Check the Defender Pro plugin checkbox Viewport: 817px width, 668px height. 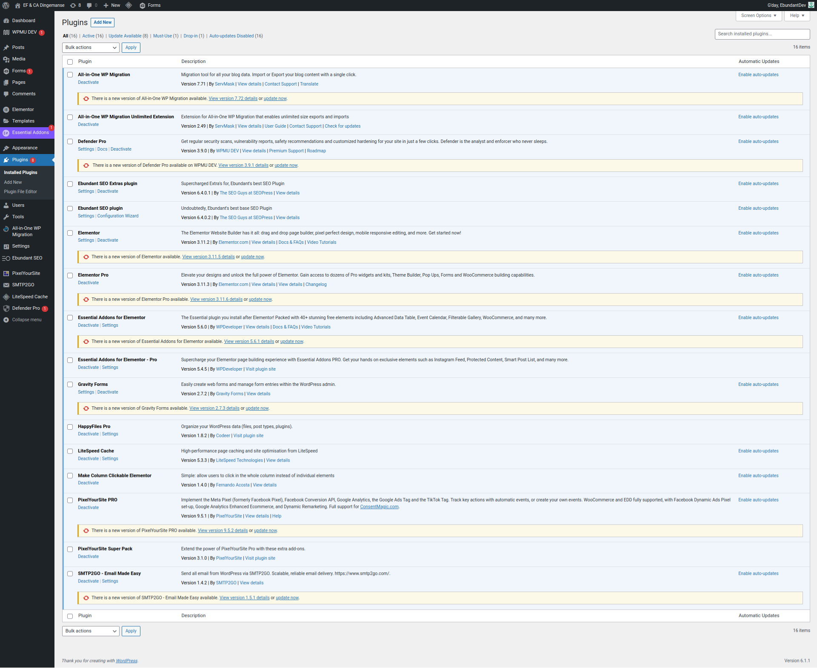[70, 142]
